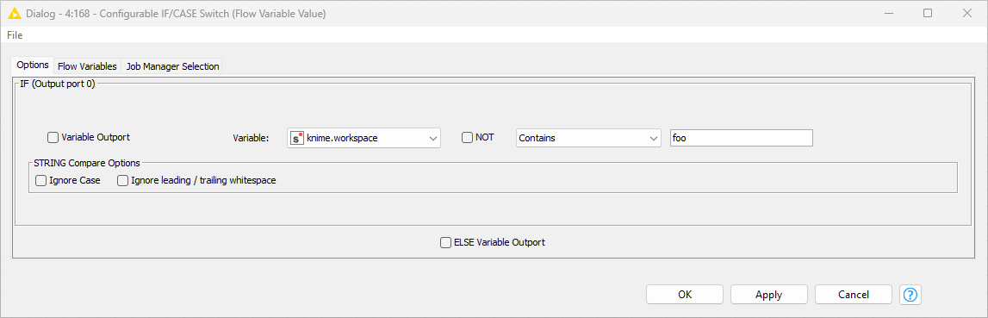Open the Job Manager Selection tab
The width and height of the screenshot is (988, 318).
coord(172,65)
